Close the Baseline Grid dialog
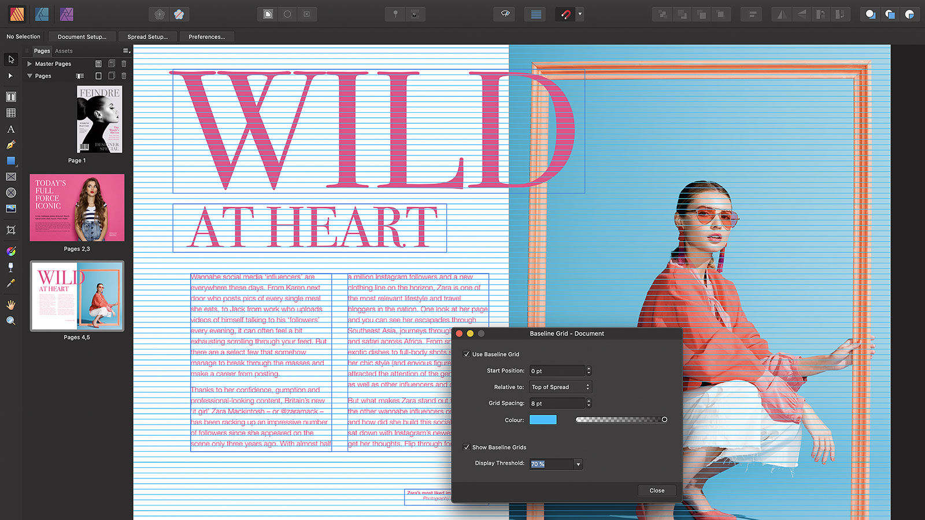The width and height of the screenshot is (925, 520). coord(657,491)
